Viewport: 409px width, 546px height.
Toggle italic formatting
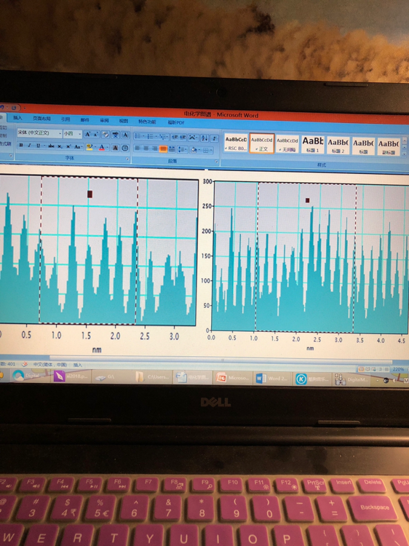coord(30,146)
